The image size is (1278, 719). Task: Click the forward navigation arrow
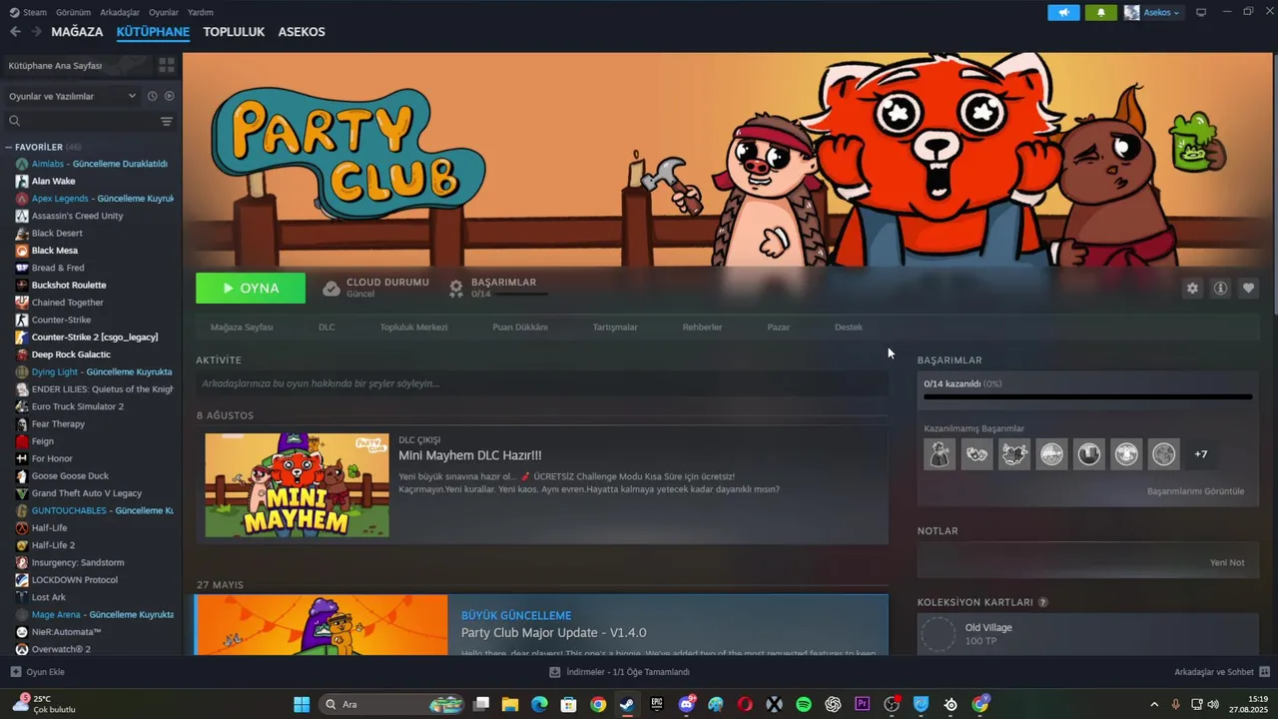tap(36, 32)
